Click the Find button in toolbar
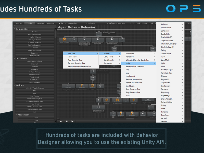Viewport: 204px width, 153px height. pyautogui.click(x=151, y=23)
